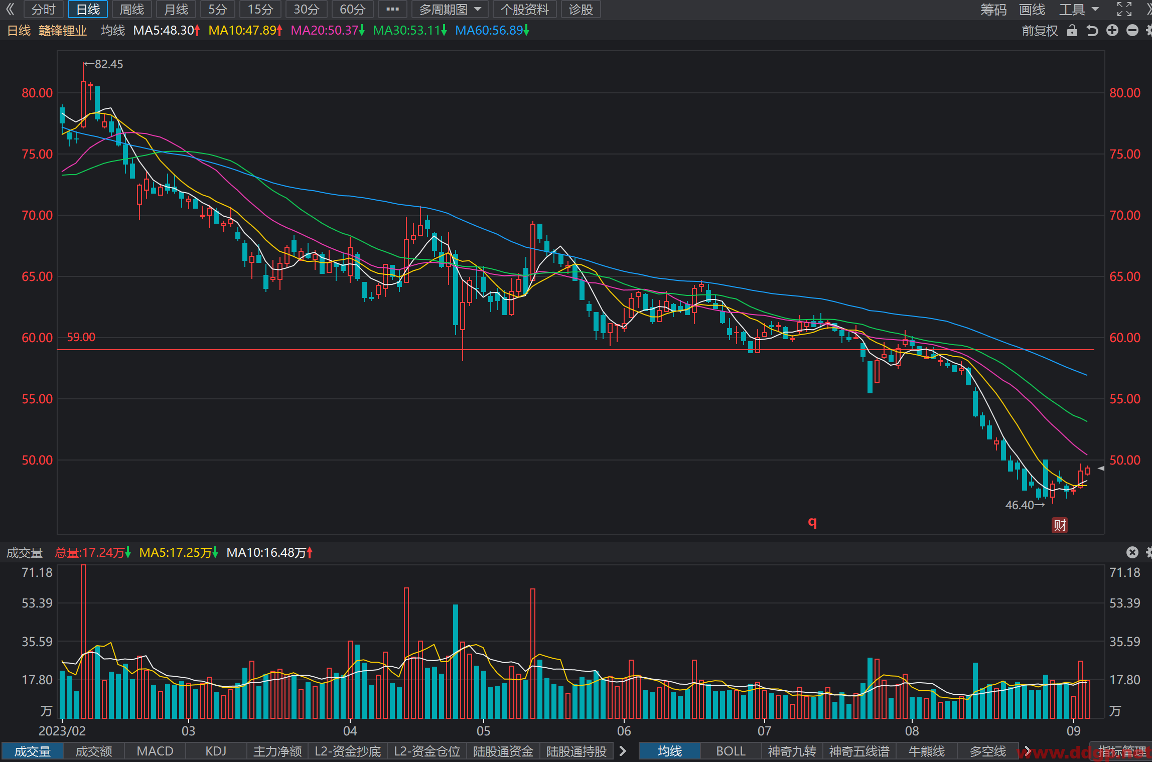Select the 30分 period
Viewport: 1152px width, 762px height.
[x=306, y=9]
